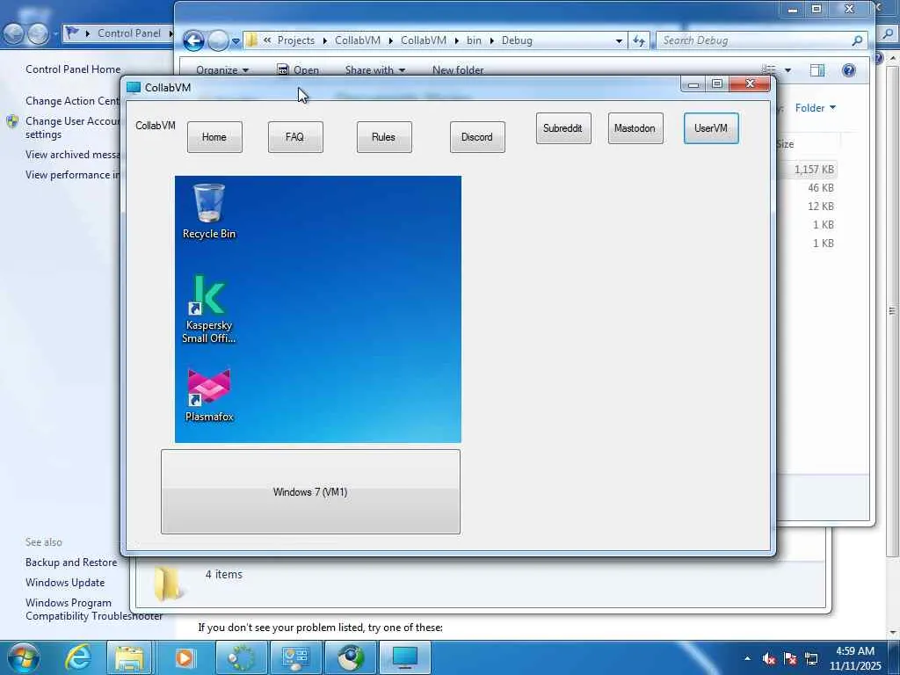Refresh the Explorer Debug folder

638,40
